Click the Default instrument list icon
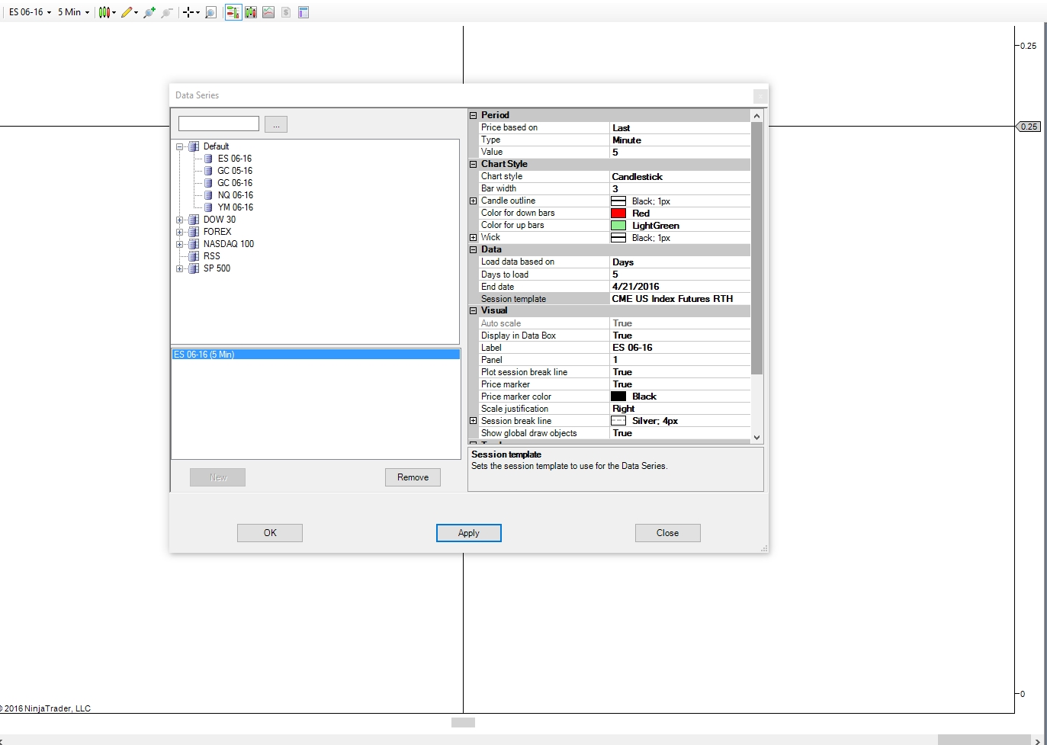1047x745 pixels. (194, 146)
